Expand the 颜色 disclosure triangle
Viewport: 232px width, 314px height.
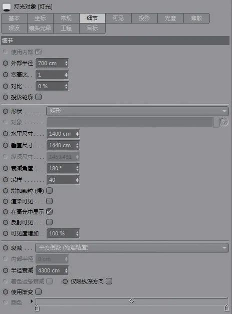point(32,301)
